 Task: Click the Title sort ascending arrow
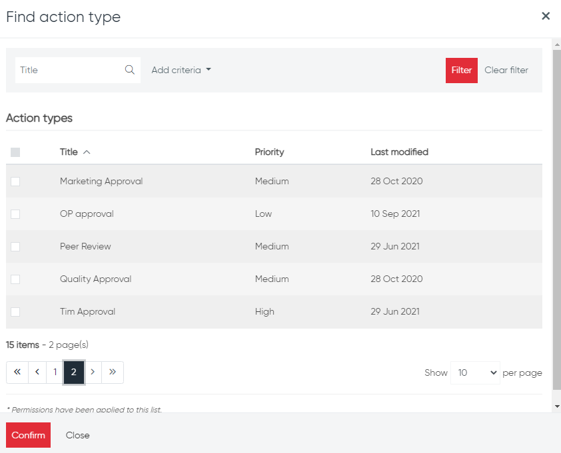[87, 152]
